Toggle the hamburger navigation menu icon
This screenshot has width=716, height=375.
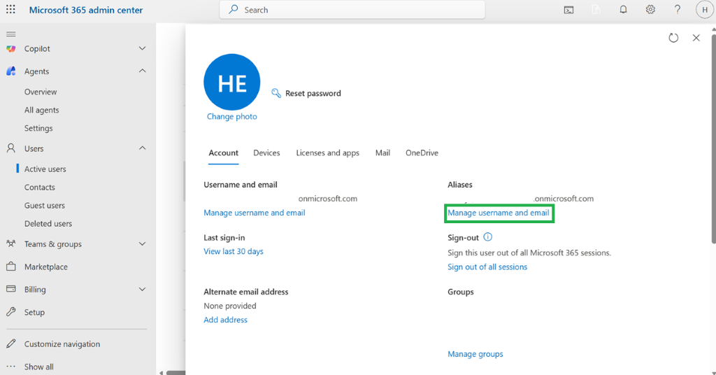(x=11, y=34)
